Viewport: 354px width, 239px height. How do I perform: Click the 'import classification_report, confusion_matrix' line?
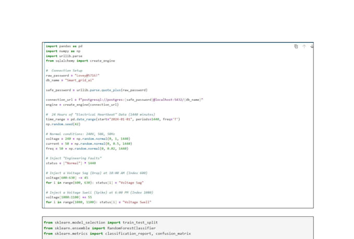[x=118, y=234]
